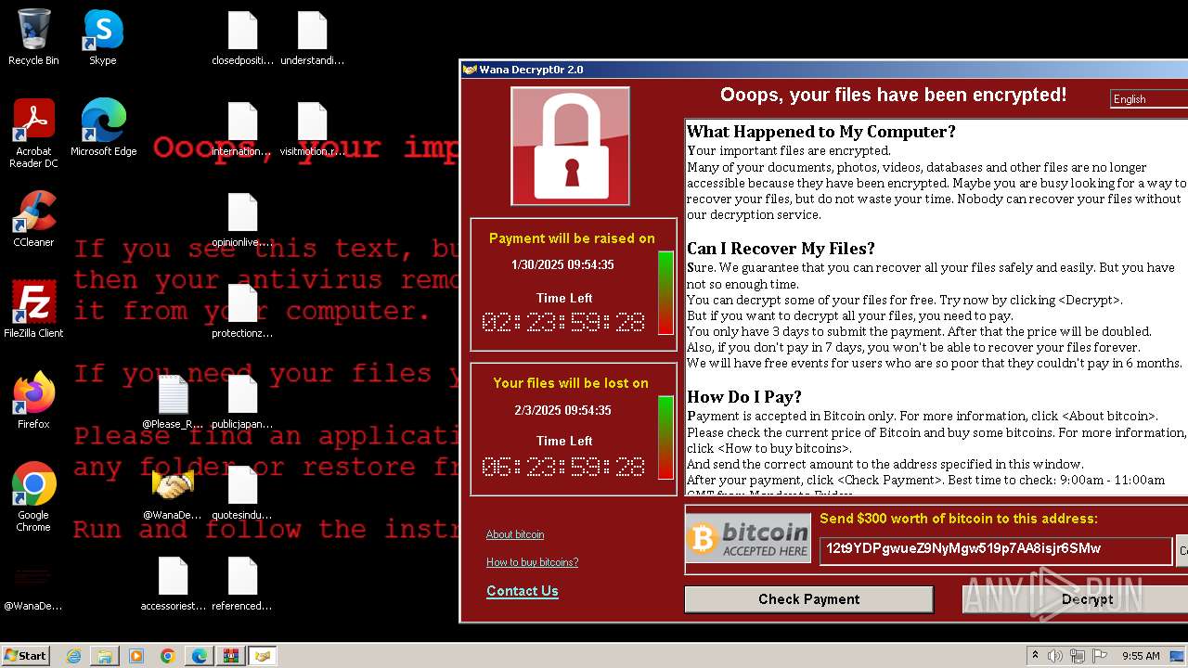The image size is (1188, 668).
Task: Click the Can I Recover My Files heading
Action: click(781, 249)
